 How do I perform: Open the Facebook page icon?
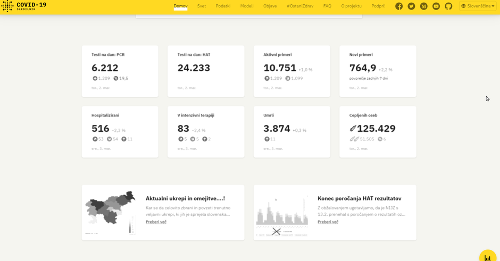399,6
